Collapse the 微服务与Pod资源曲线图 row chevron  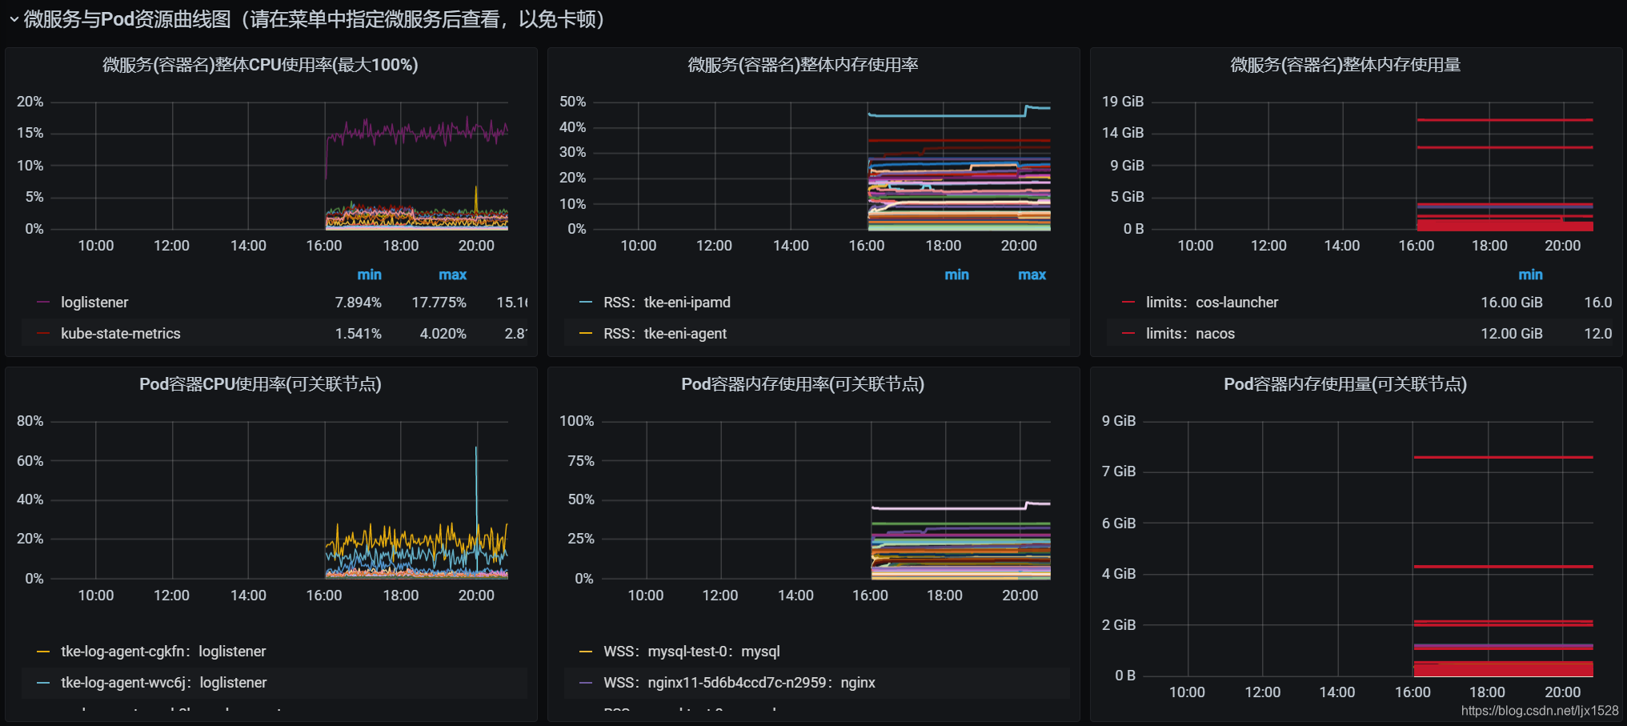(14, 19)
